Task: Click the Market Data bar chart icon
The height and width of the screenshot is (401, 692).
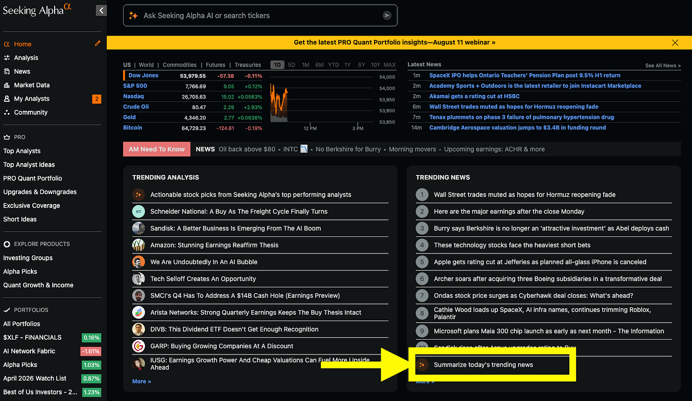Action: 7,85
